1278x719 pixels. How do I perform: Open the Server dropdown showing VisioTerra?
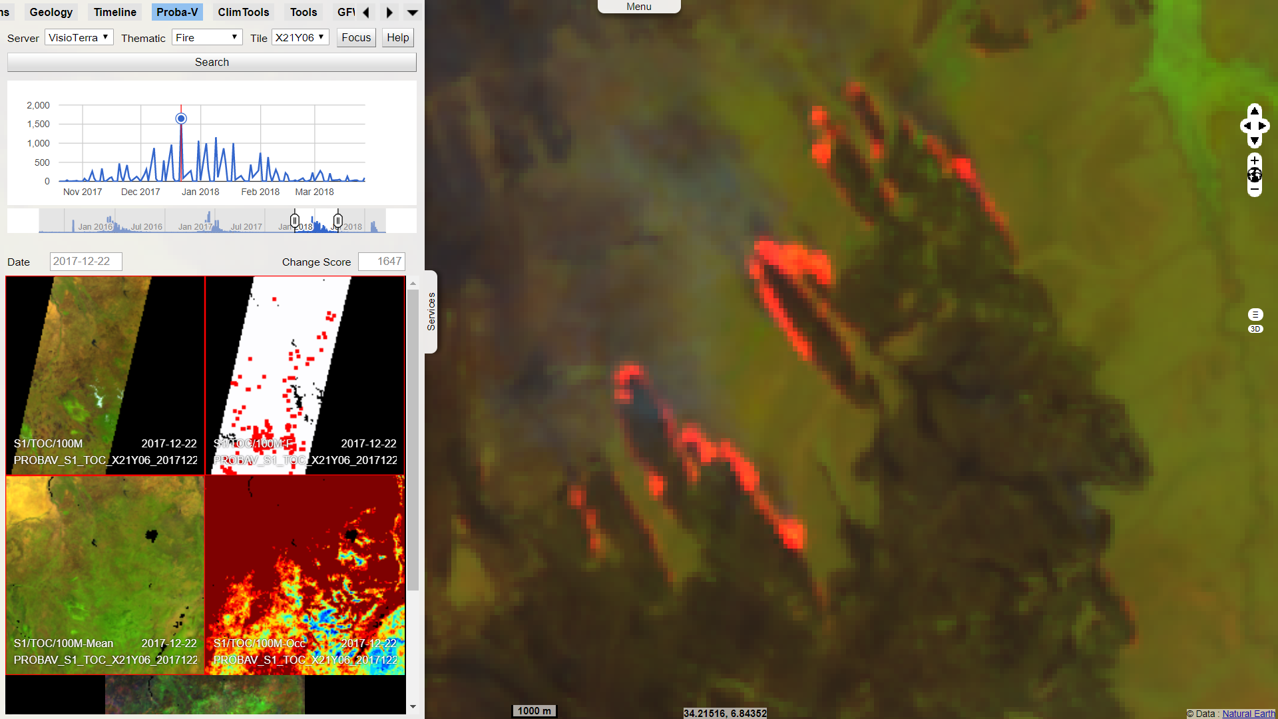click(79, 37)
